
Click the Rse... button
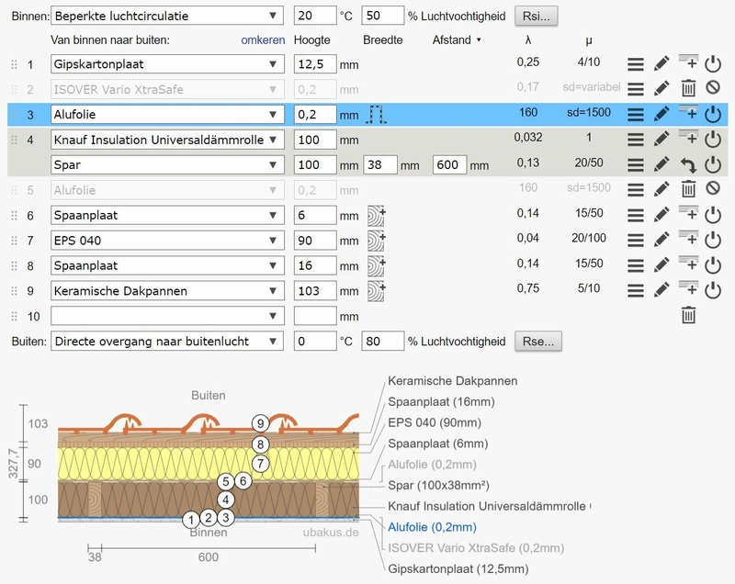click(x=538, y=342)
